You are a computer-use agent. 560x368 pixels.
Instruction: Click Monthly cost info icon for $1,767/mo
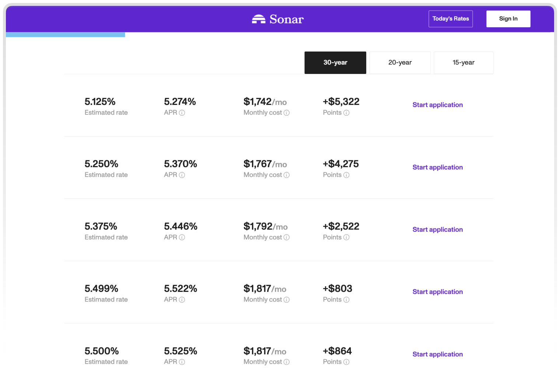tap(287, 175)
